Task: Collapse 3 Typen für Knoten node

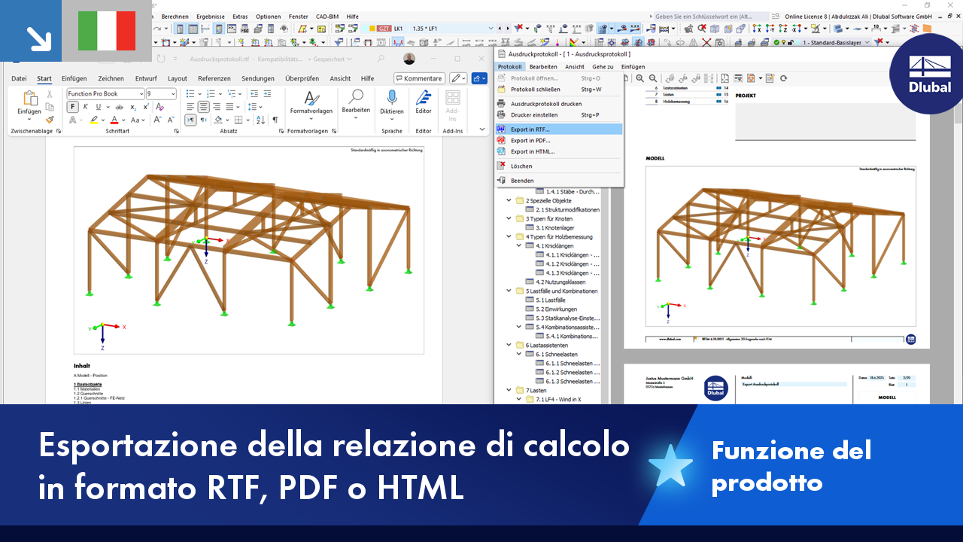Action: click(x=509, y=219)
